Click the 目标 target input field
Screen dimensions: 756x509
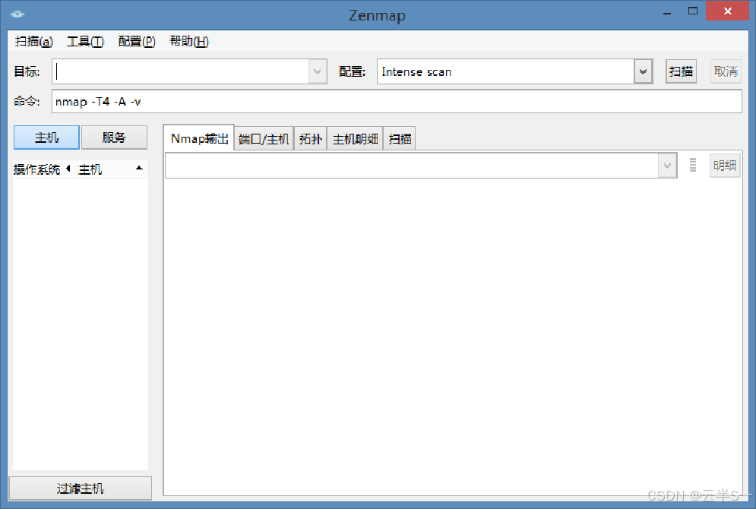(x=180, y=71)
